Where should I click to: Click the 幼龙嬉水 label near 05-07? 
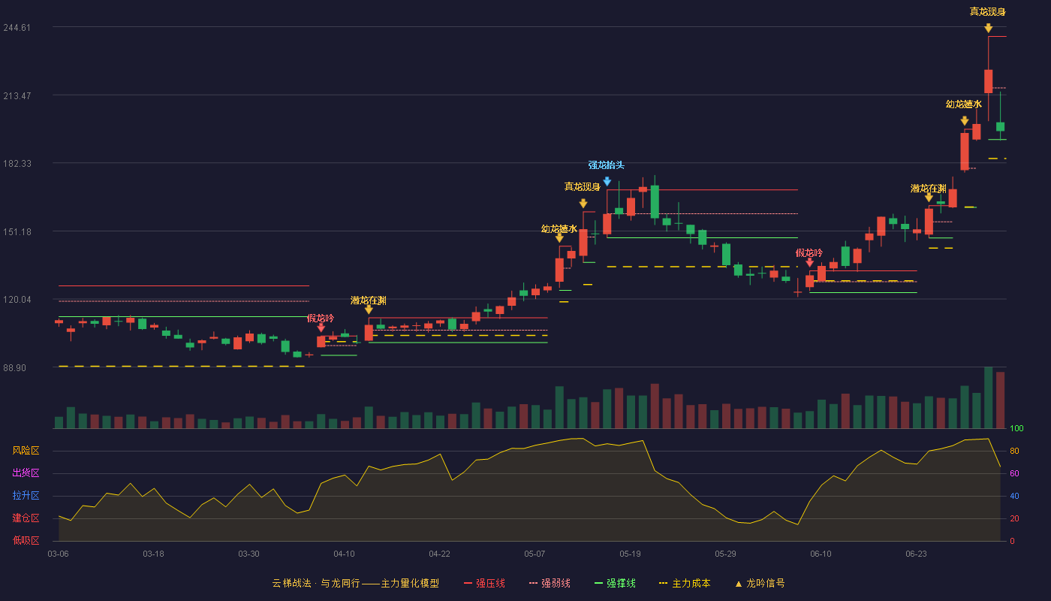[559, 229]
